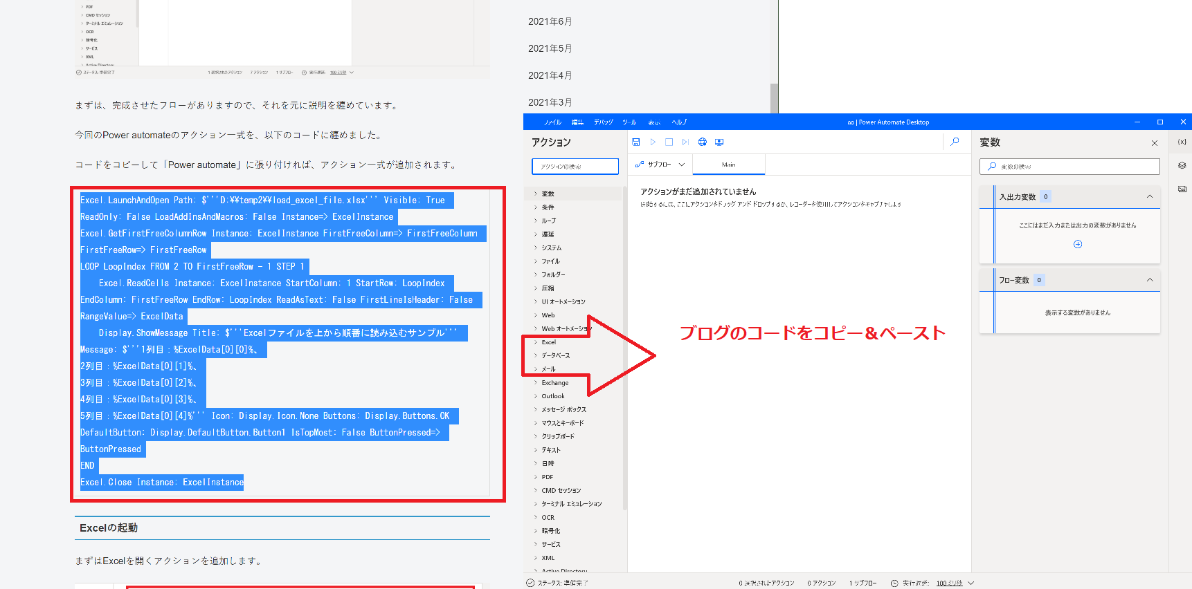Collapse the 入出力変数 section
Viewport: 1192px width, 589px height.
pyautogui.click(x=1150, y=197)
